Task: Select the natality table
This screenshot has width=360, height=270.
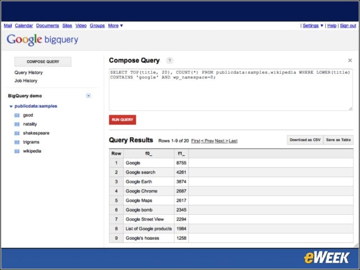Action: pos(30,124)
